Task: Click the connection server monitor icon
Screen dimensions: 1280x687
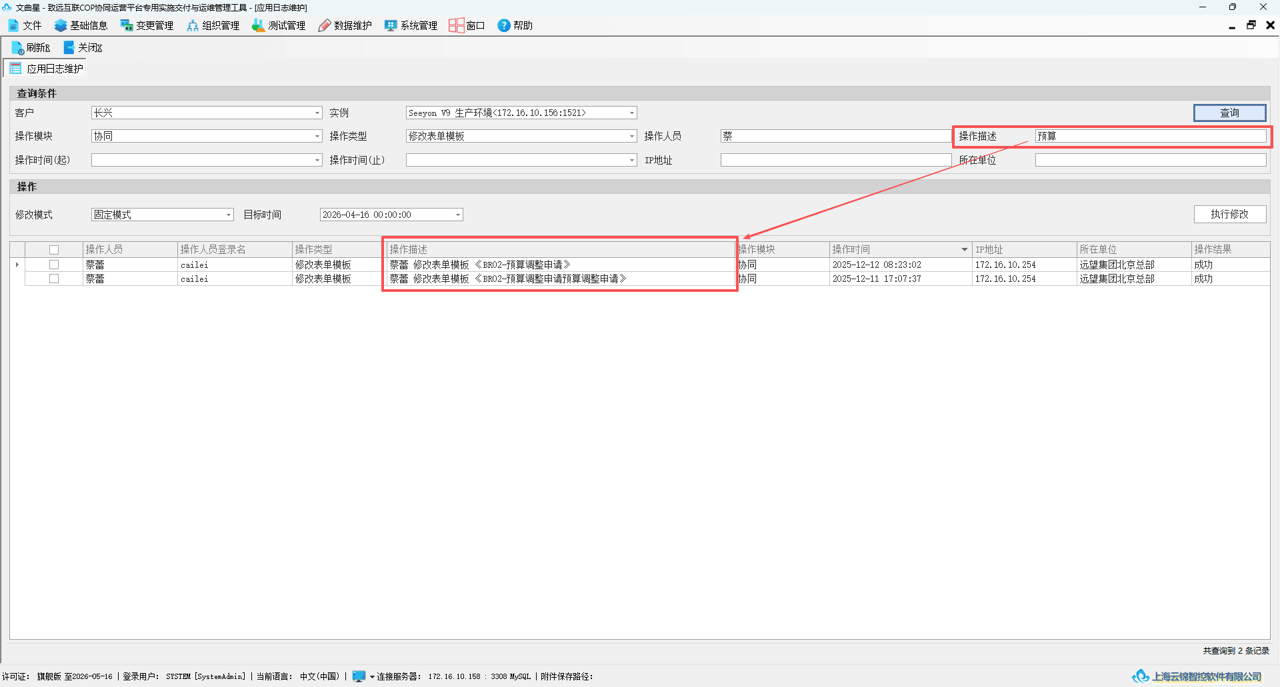Action: [x=359, y=676]
